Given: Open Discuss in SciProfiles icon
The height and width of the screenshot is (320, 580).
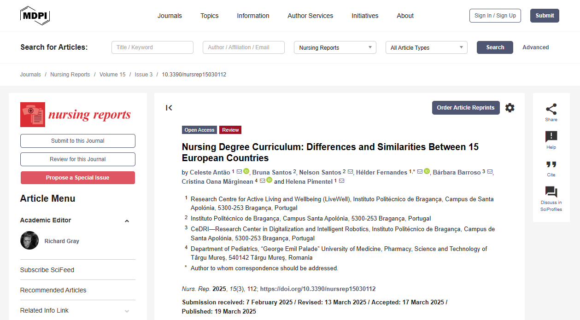Looking at the screenshot, I should [551, 192].
